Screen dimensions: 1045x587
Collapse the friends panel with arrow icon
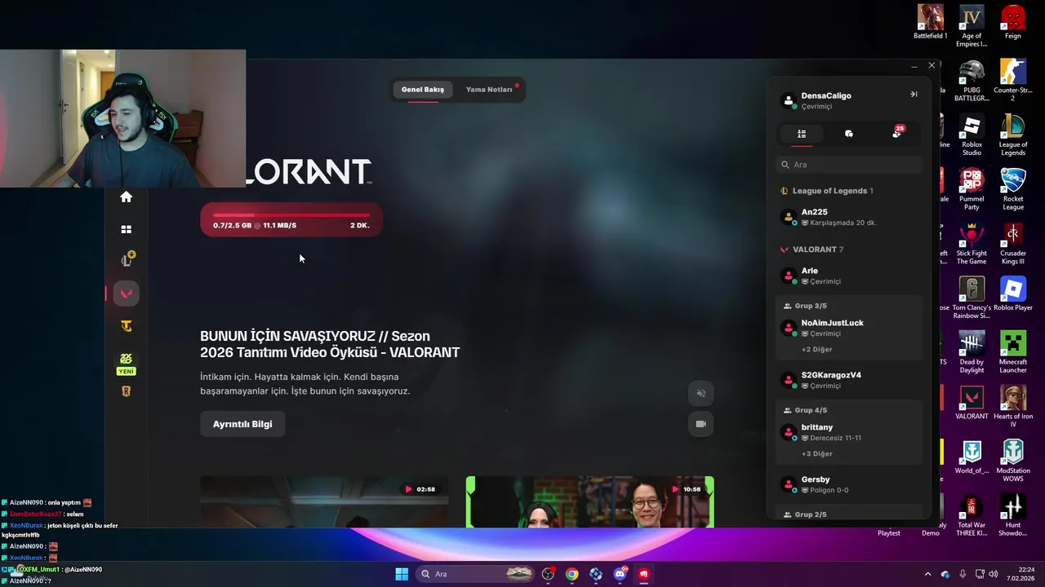pos(914,95)
